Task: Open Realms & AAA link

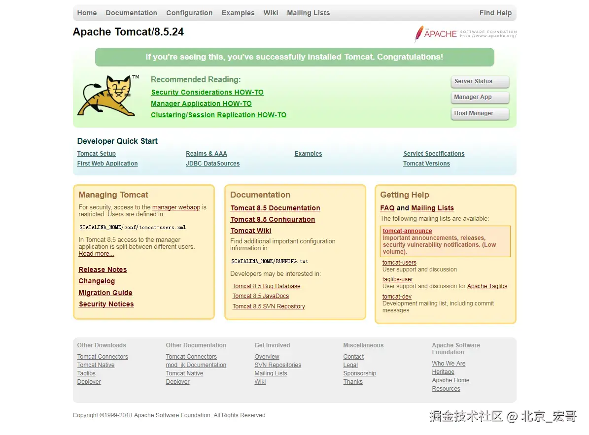Action: 206,154
